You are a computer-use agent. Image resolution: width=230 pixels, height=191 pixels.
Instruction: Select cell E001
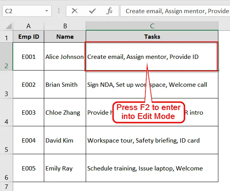pyautogui.click(x=28, y=57)
